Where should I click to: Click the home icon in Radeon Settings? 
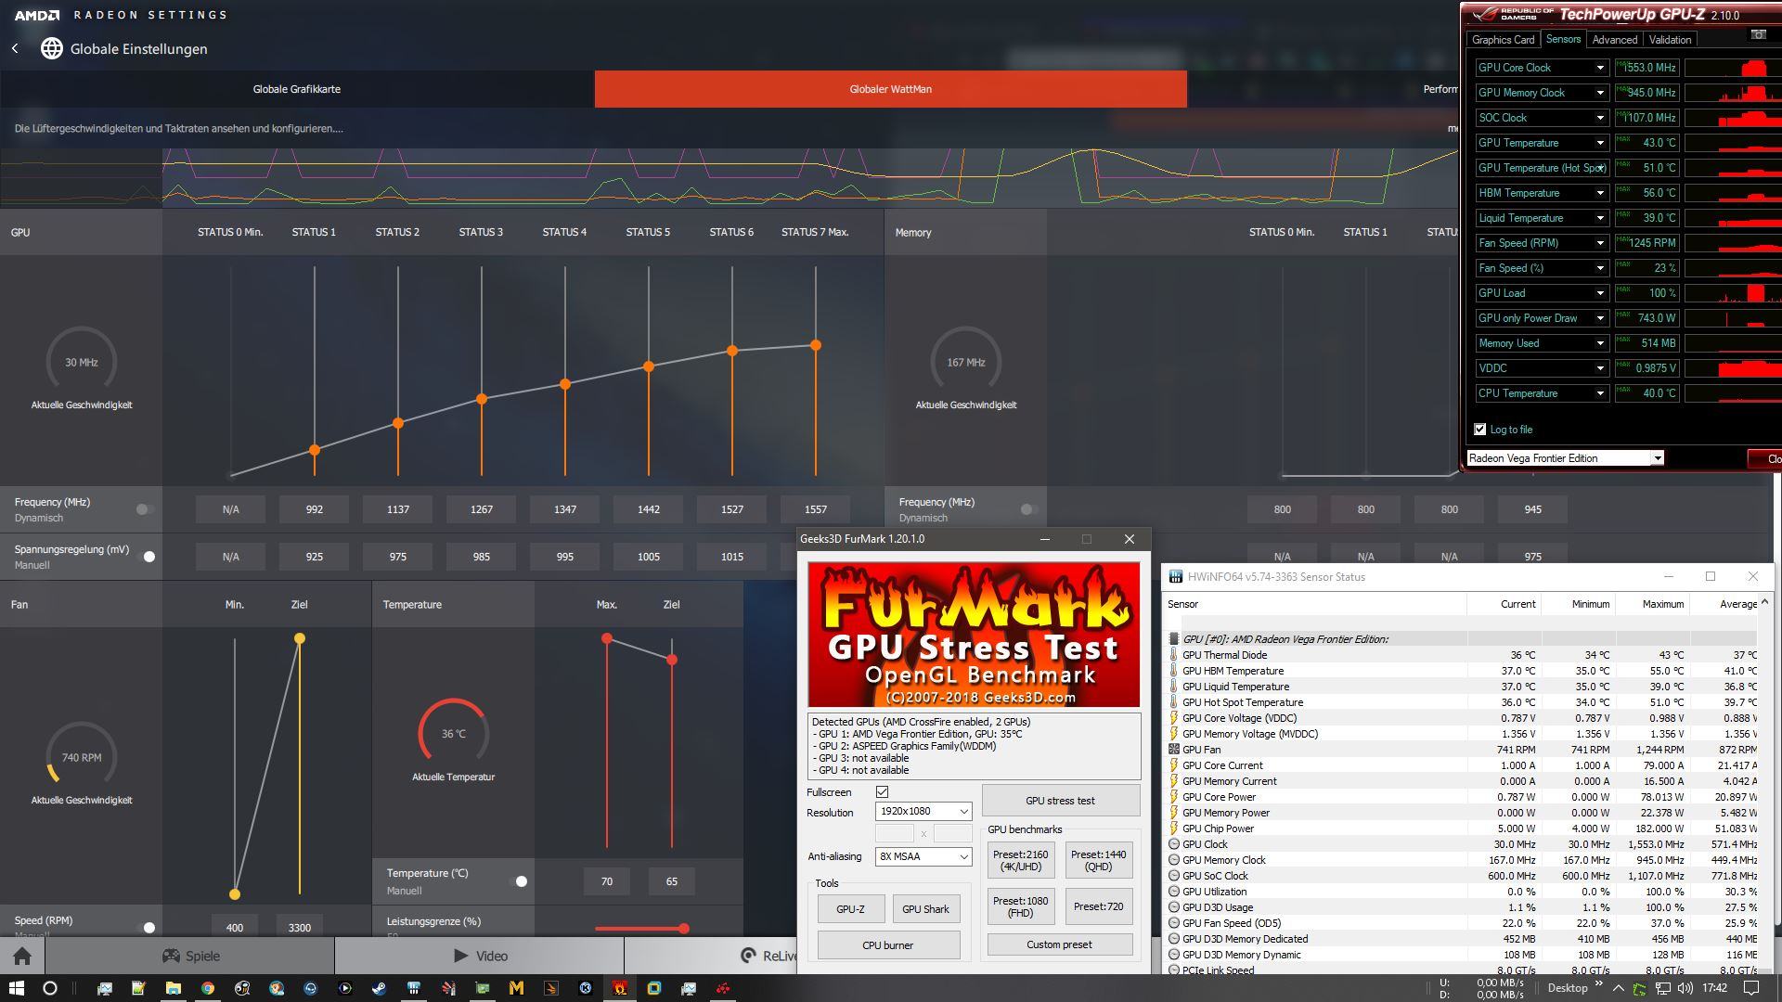[22, 956]
